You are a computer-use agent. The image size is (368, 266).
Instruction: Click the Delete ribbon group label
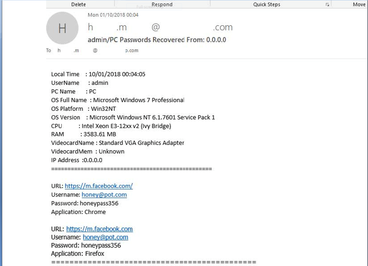pyautogui.click(x=78, y=5)
